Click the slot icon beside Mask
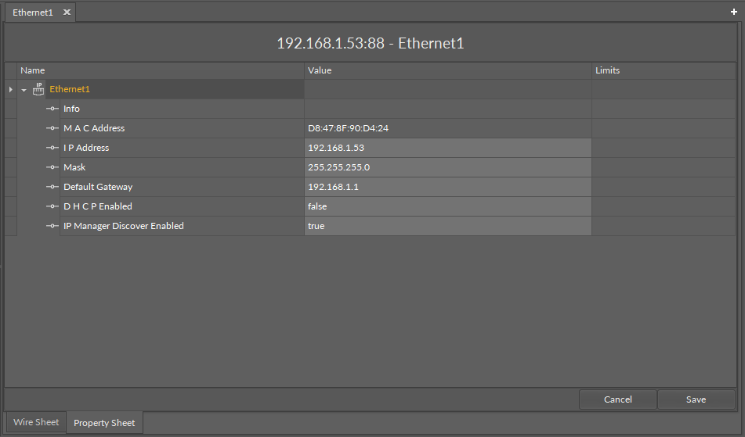 (x=52, y=167)
